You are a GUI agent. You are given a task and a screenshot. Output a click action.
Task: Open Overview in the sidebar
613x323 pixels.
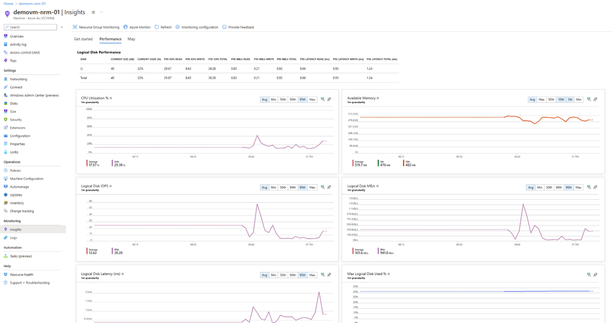click(x=17, y=36)
